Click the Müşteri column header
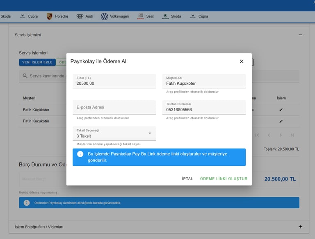Image resolution: width=315 pixels, height=239 pixels. coord(29,98)
